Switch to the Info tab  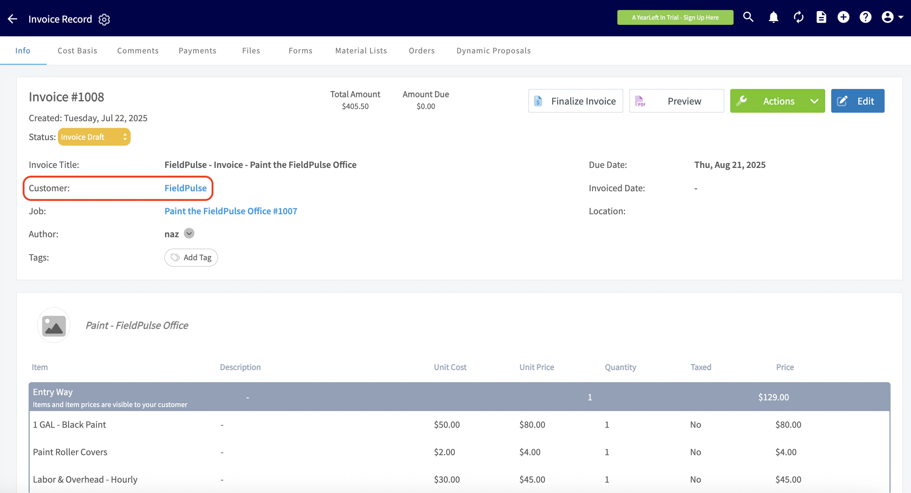[x=23, y=50]
